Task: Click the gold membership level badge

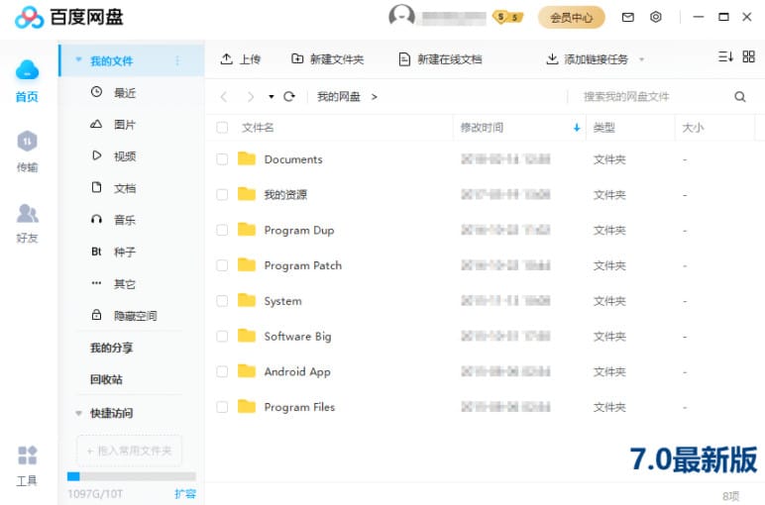Action: 507,17
